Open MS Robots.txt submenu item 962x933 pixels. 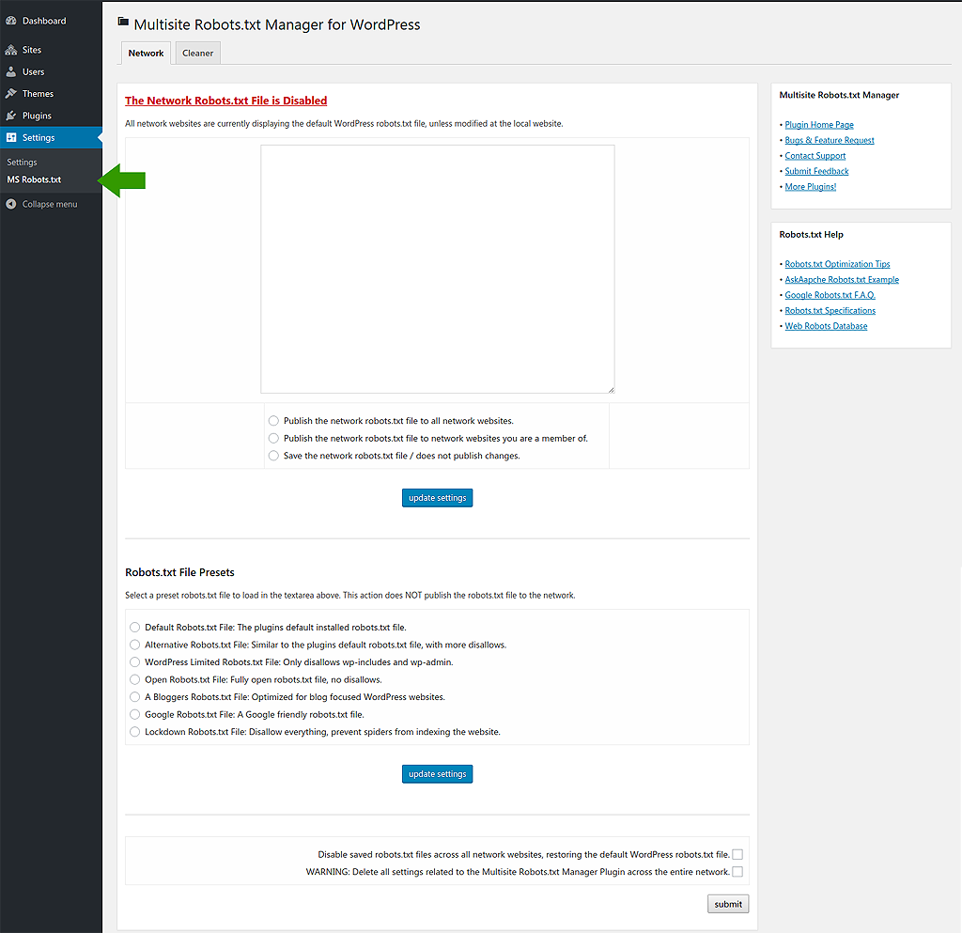pos(34,179)
